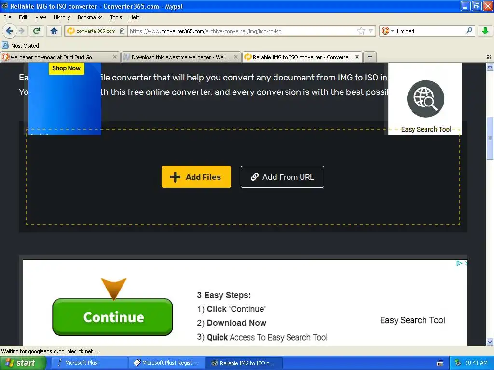494x370 pixels.
Task: Open the URL history dropdown arrow
Action: (x=371, y=31)
